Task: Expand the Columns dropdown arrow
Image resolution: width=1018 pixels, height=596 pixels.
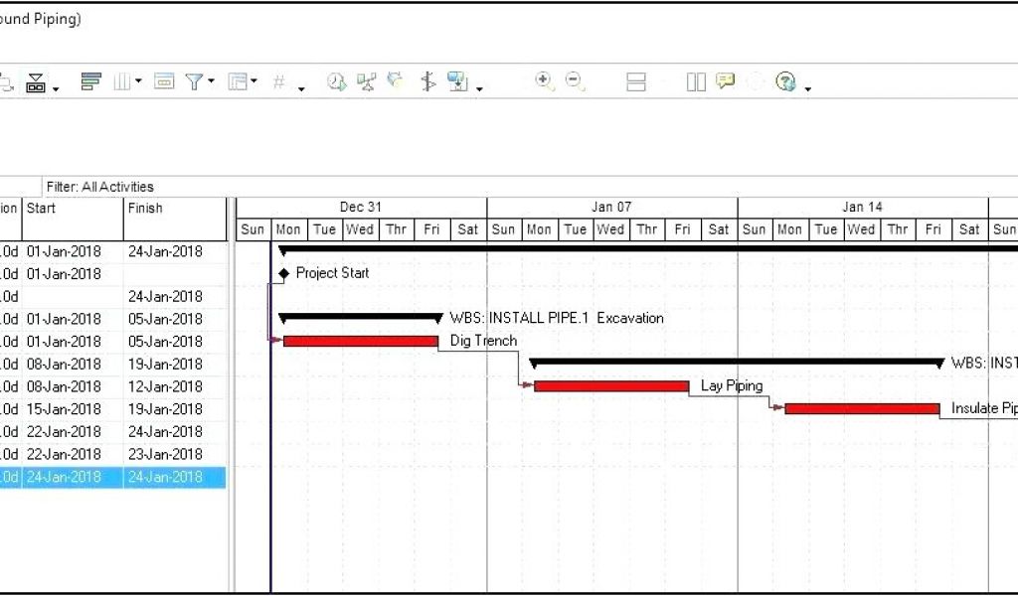Action: coord(138,82)
